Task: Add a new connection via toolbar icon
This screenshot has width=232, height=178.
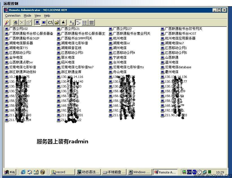Action: tap(15, 23)
